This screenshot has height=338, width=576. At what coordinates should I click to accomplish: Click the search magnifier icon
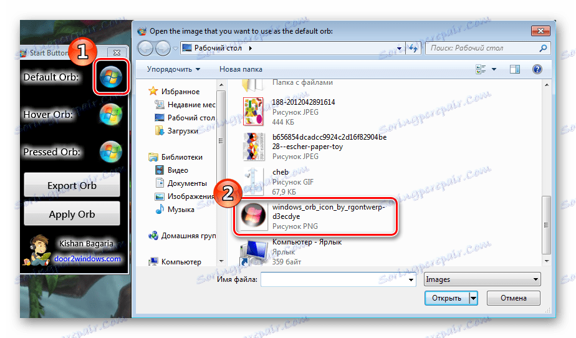[x=543, y=48]
